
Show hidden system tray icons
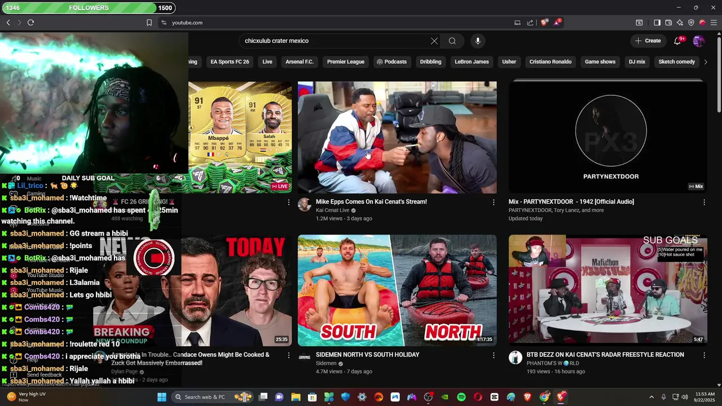click(x=651, y=397)
